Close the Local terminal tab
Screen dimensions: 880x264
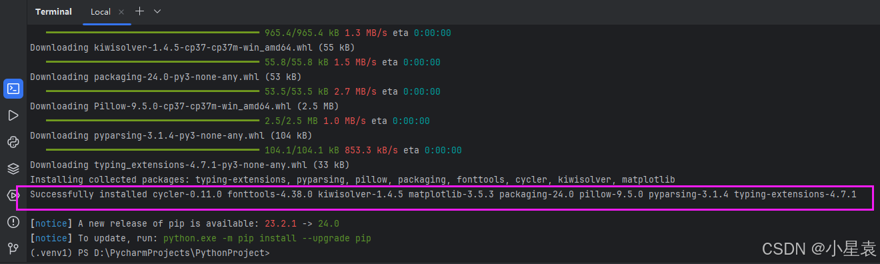[121, 12]
